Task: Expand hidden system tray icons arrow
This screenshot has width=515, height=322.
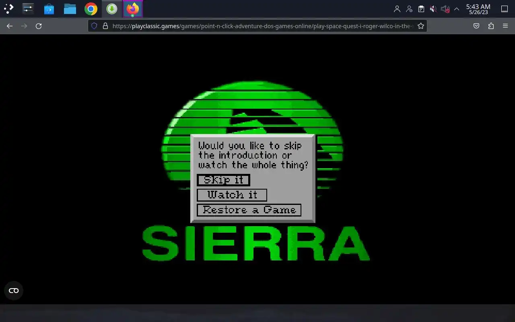Action: point(457,9)
